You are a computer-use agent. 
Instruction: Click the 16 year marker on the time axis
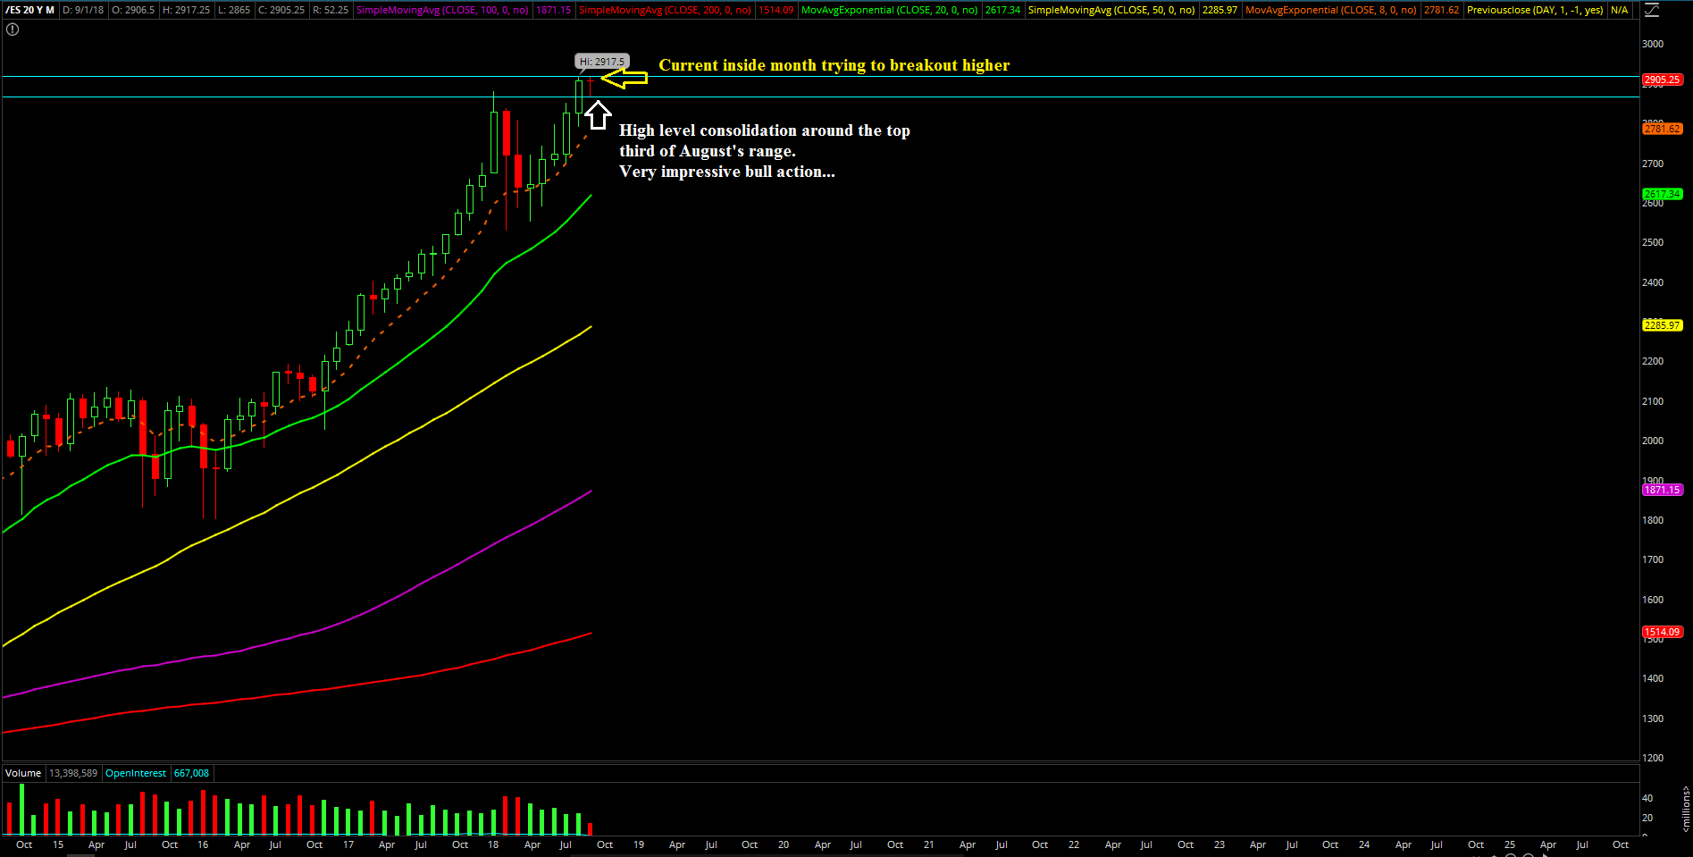point(203,844)
